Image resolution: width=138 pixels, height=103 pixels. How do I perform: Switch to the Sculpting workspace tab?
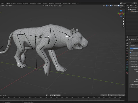tap(19, 3)
